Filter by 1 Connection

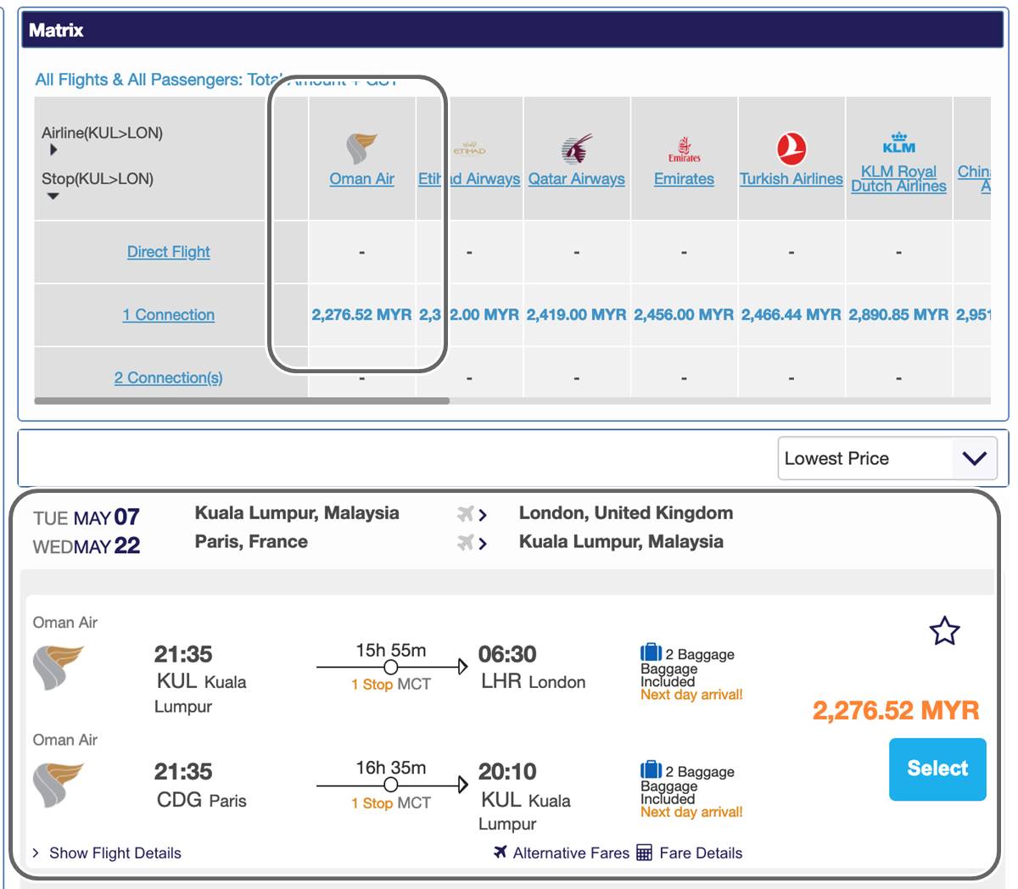pyautogui.click(x=168, y=315)
